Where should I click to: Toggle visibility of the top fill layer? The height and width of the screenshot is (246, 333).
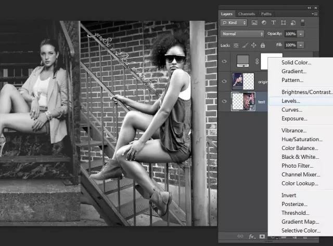coord(225,62)
